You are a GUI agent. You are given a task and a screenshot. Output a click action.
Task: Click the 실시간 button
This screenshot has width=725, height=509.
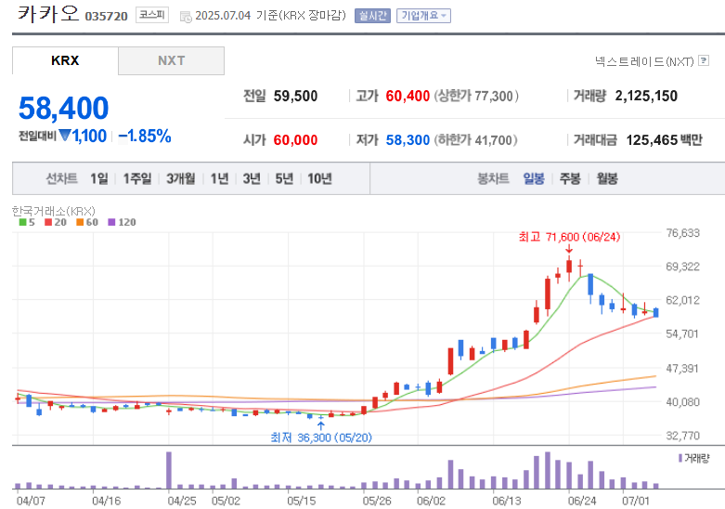[x=372, y=16]
